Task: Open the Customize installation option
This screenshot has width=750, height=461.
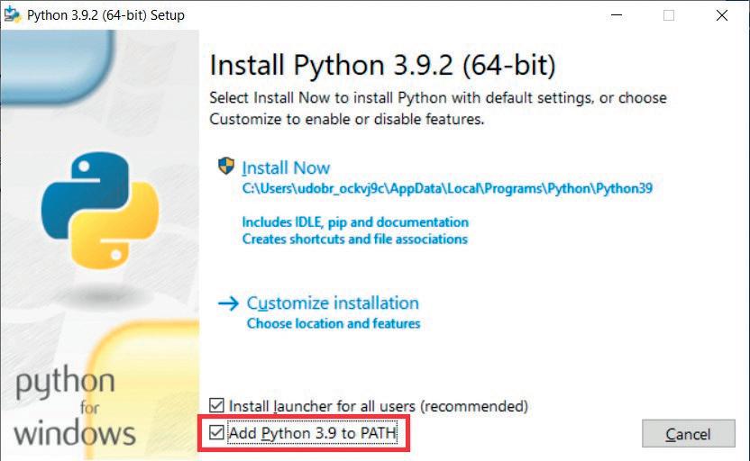Action: pyautogui.click(x=333, y=303)
